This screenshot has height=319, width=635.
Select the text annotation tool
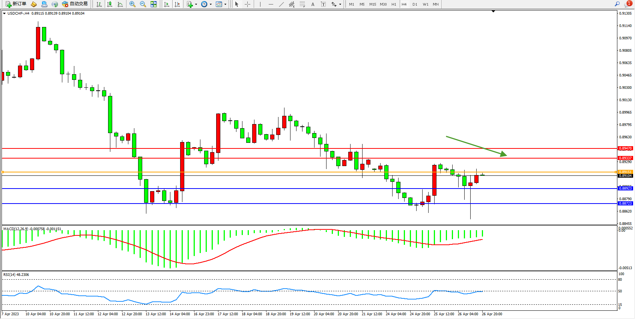coord(313,4)
